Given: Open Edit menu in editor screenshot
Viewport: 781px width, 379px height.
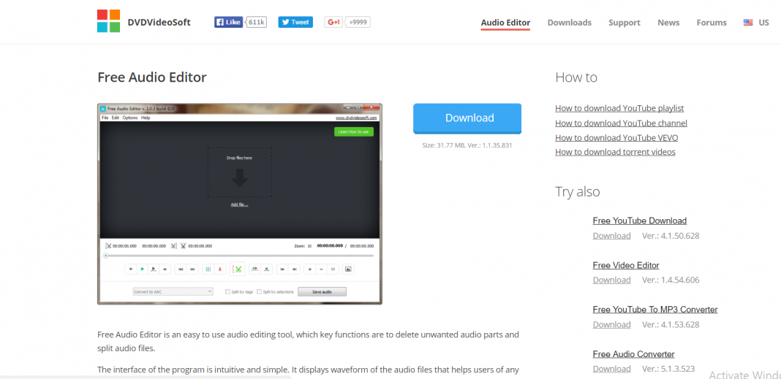Looking at the screenshot, I should tap(115, 118).
